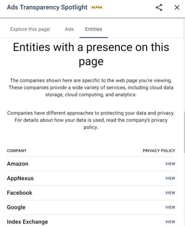Click the Amazon company row name
Screen dimensions: 185x226
(18, 164)
